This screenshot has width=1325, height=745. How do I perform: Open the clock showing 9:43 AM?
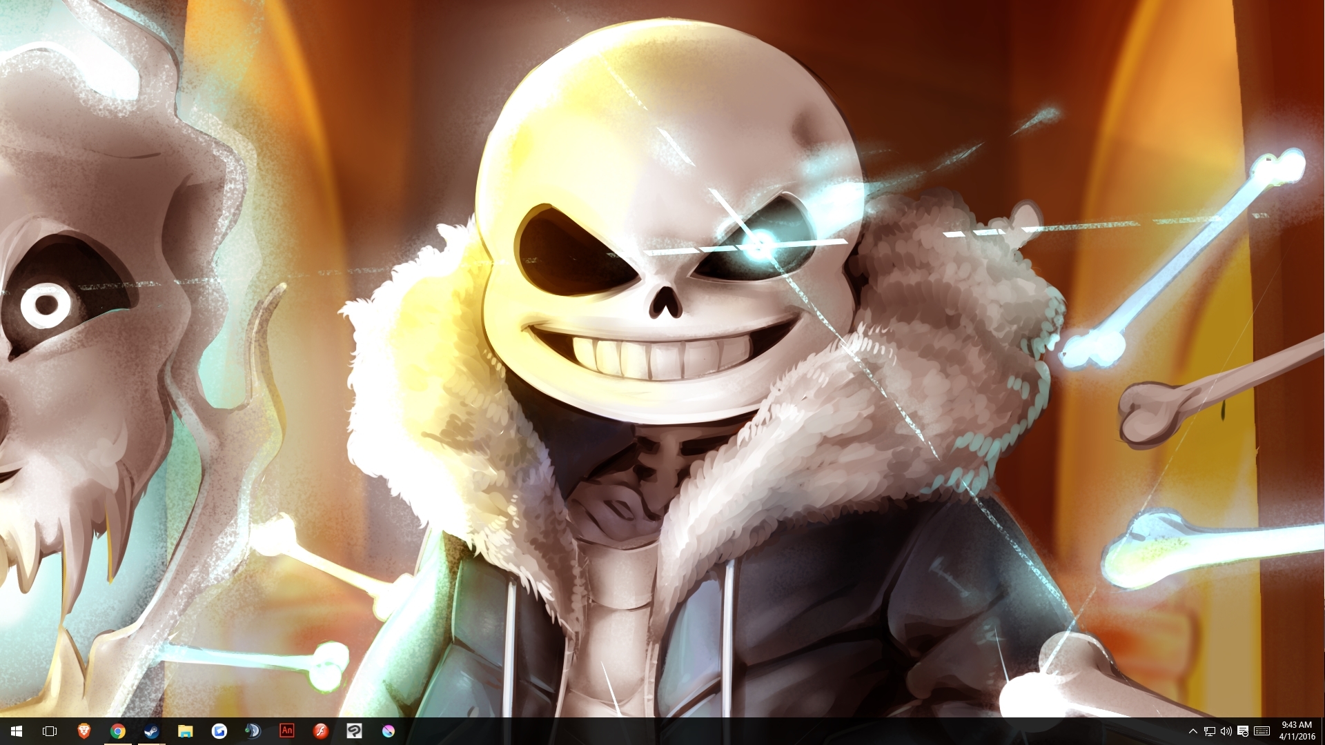click(1297, 731)
